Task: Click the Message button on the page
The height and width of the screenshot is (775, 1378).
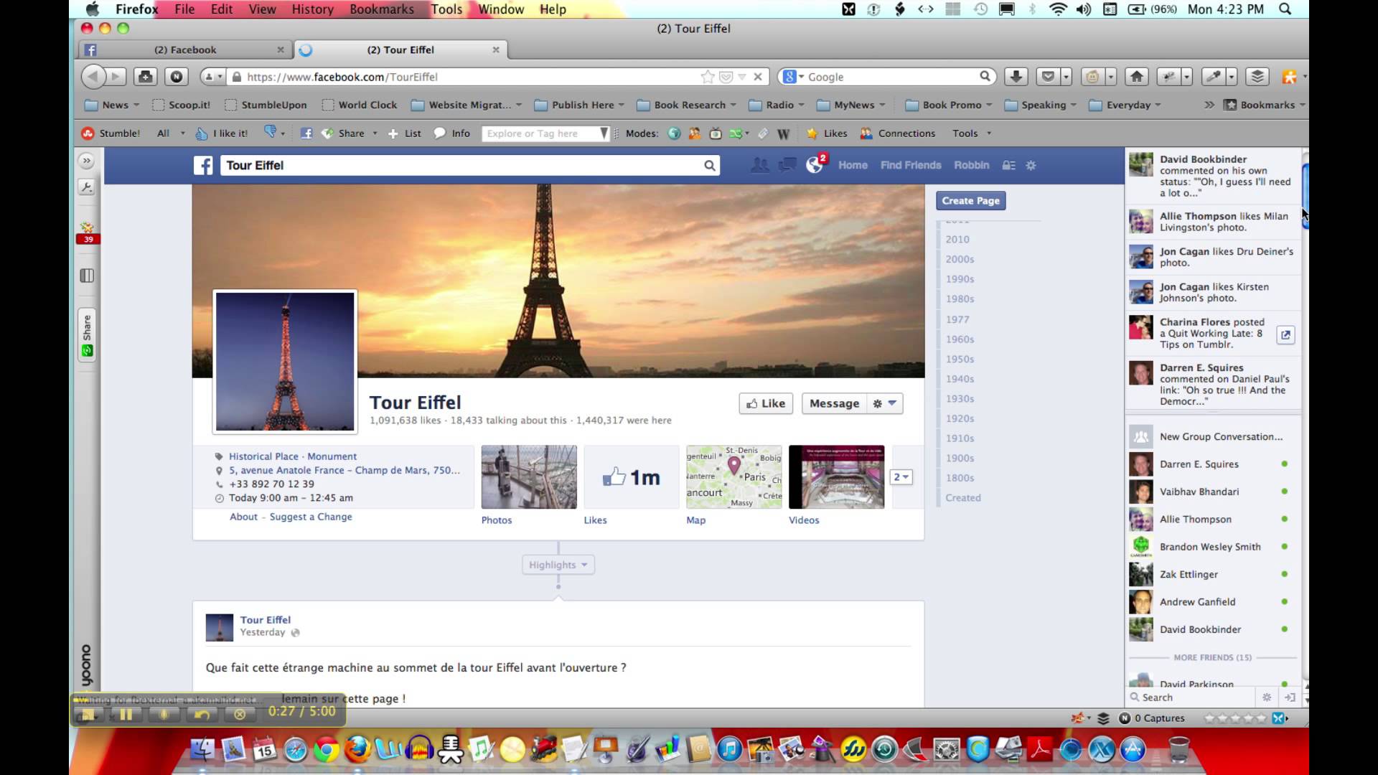Action: 834,403
